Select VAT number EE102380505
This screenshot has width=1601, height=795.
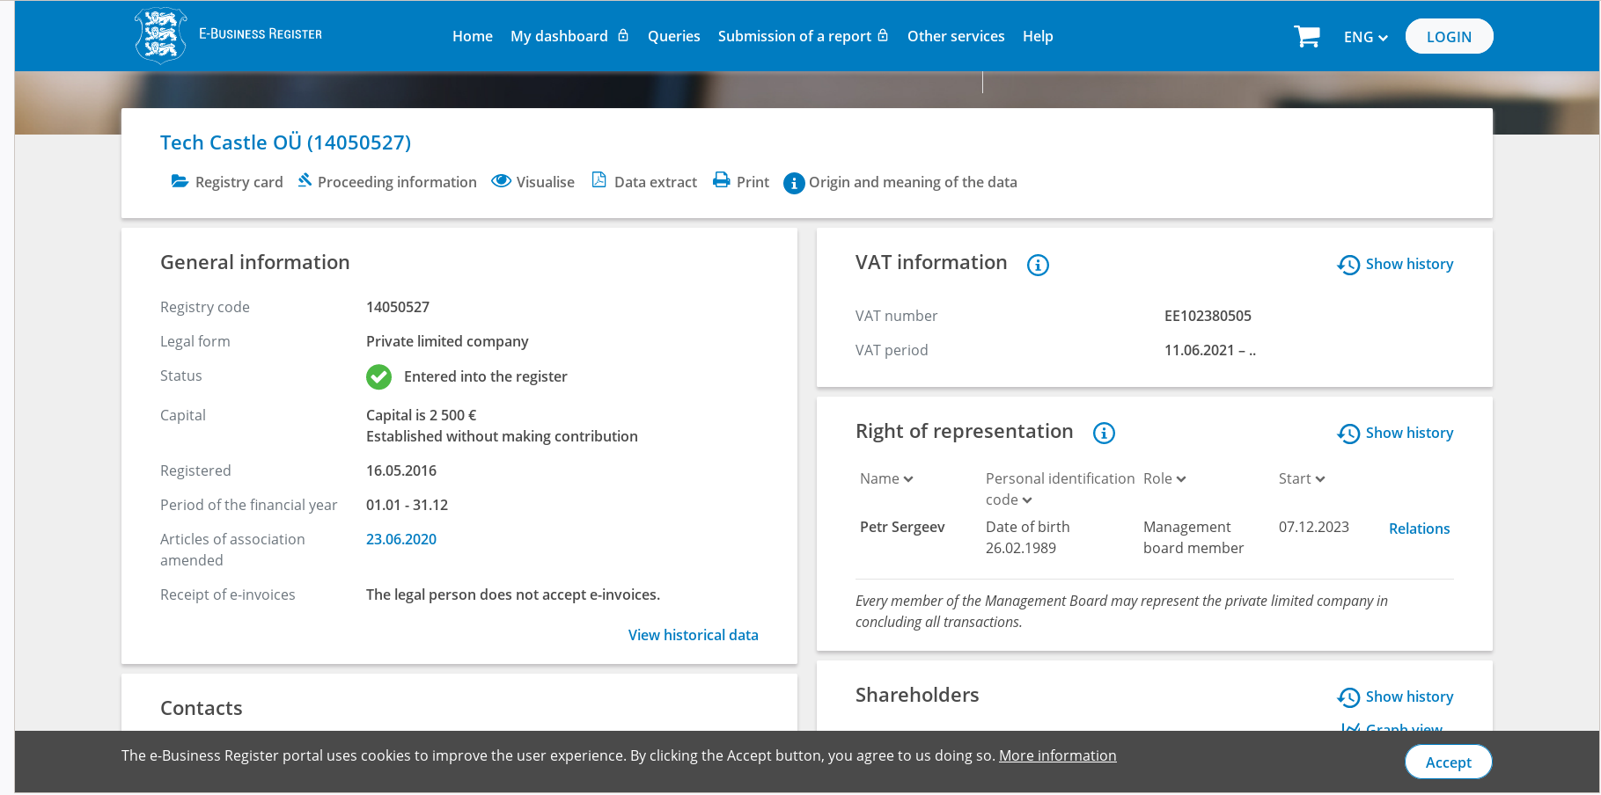coord(1208,316)
